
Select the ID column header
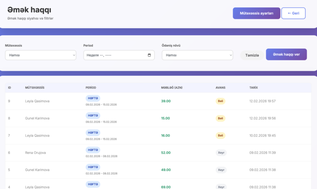tap(9, 87)
